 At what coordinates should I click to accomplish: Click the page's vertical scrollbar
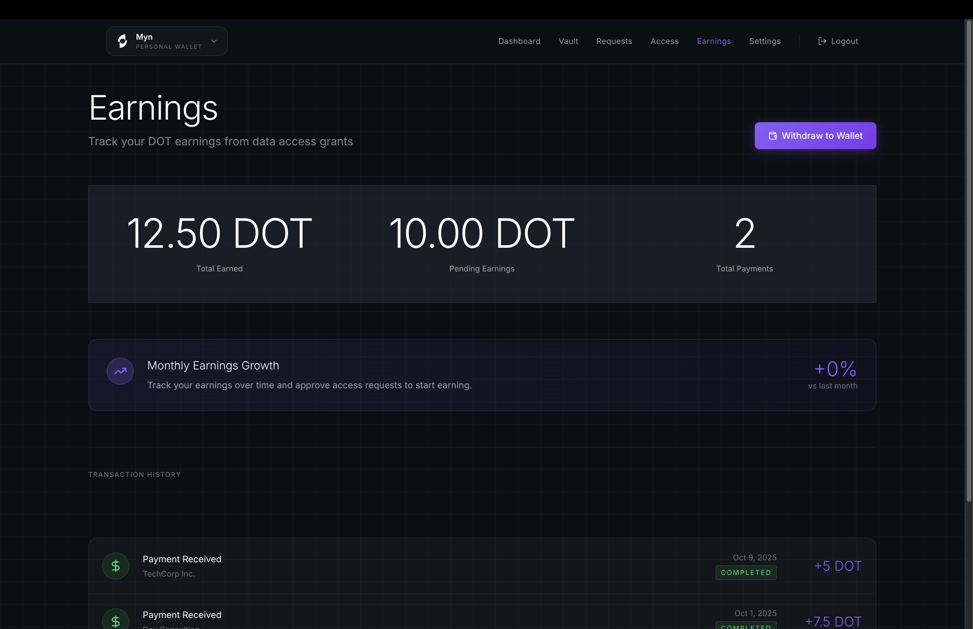pyautogui.click(x=968, y=261)
